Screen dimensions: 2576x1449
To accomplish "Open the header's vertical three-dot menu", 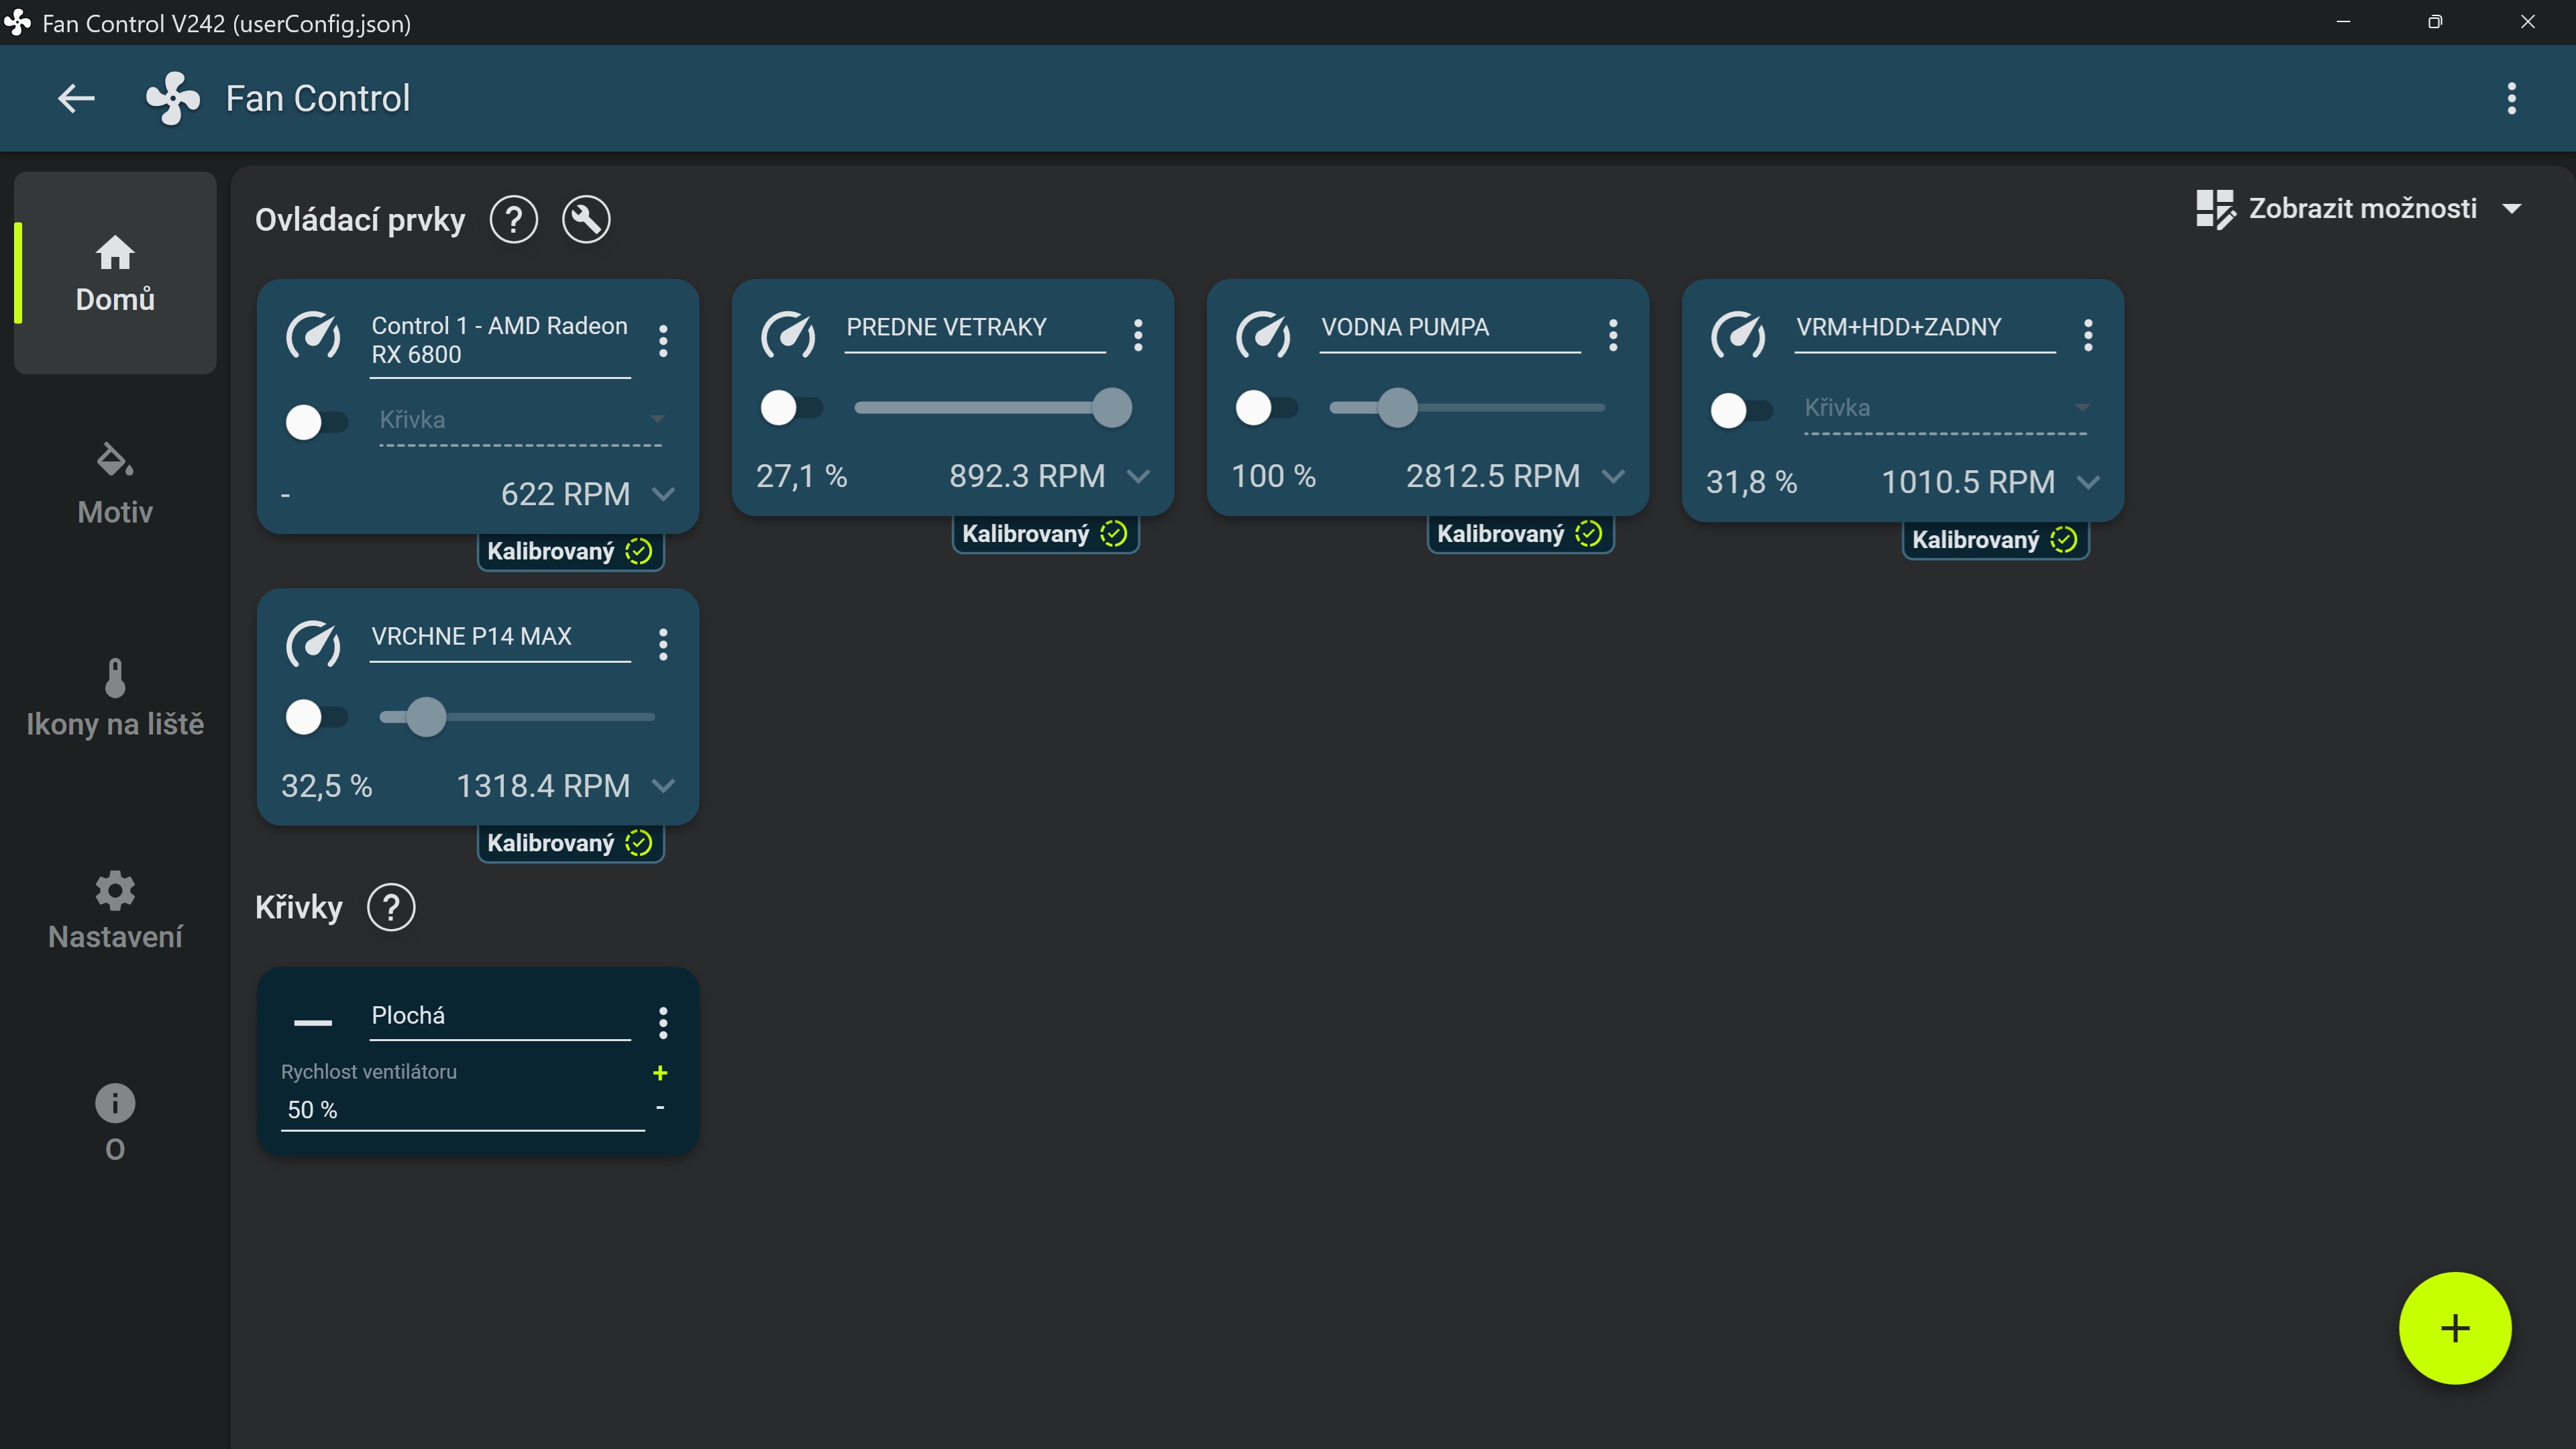I will [x=2511, y=98].
